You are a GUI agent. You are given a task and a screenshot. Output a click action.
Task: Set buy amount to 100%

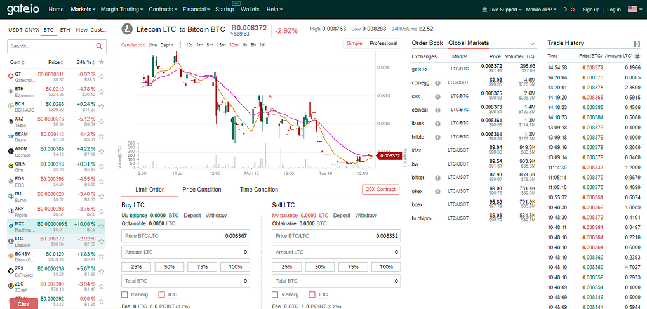click(235, 266)
